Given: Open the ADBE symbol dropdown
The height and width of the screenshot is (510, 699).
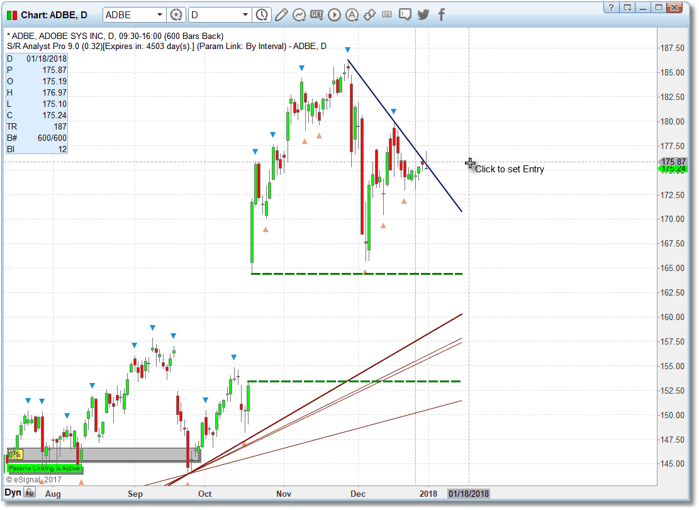Looking at the screenshot, I should click(160, 14).
